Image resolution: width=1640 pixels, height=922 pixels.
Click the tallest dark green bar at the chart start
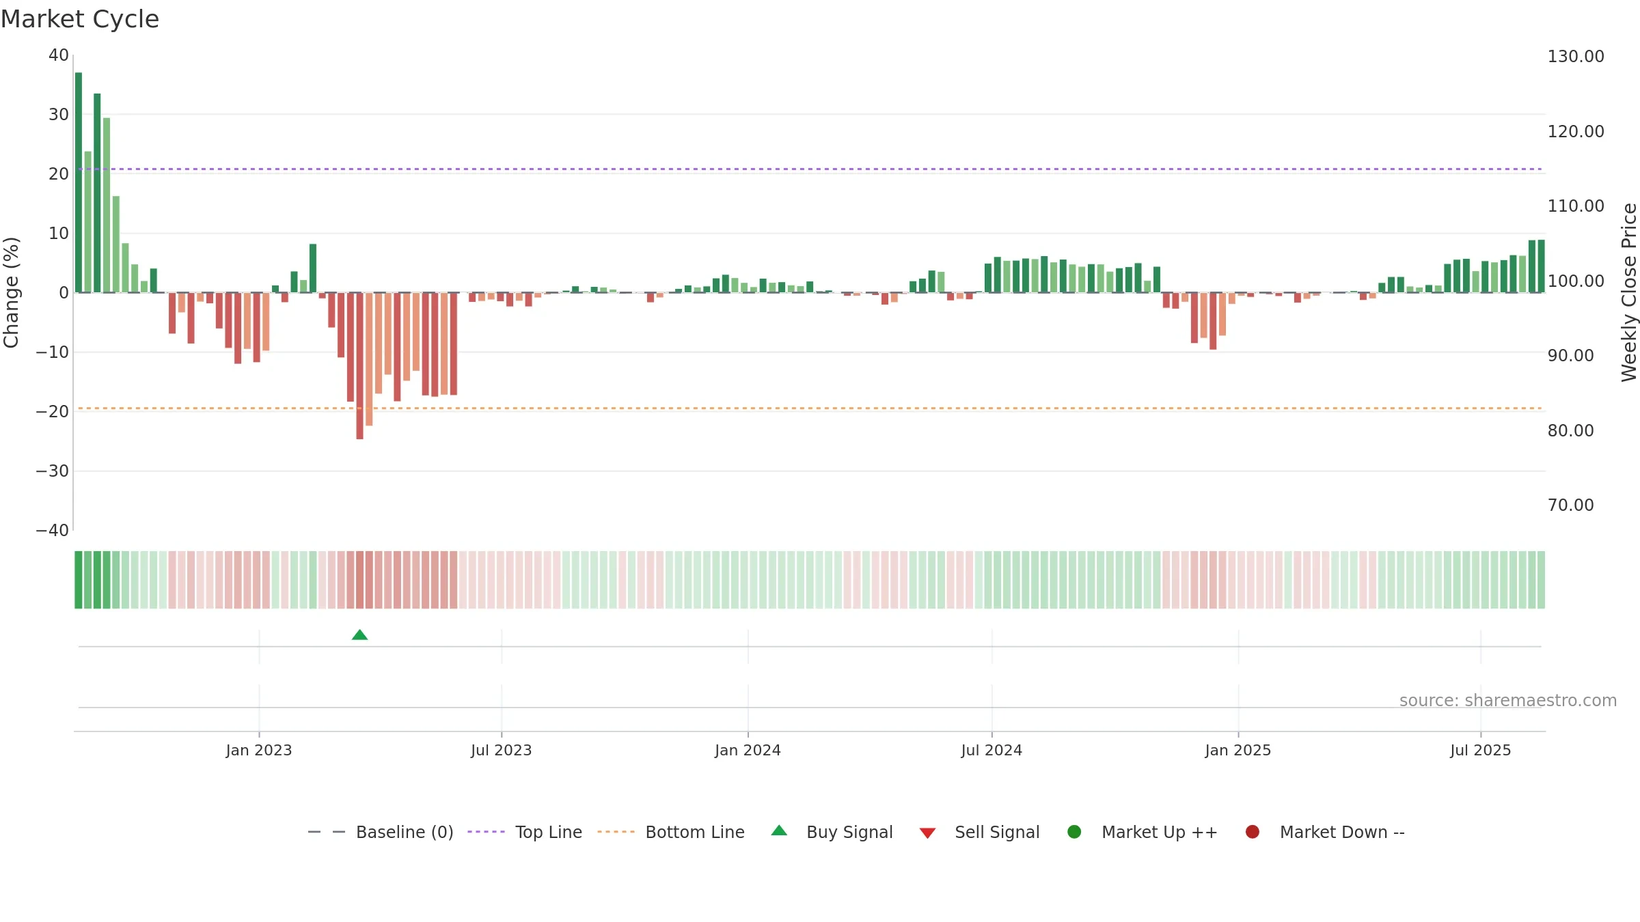79,182
